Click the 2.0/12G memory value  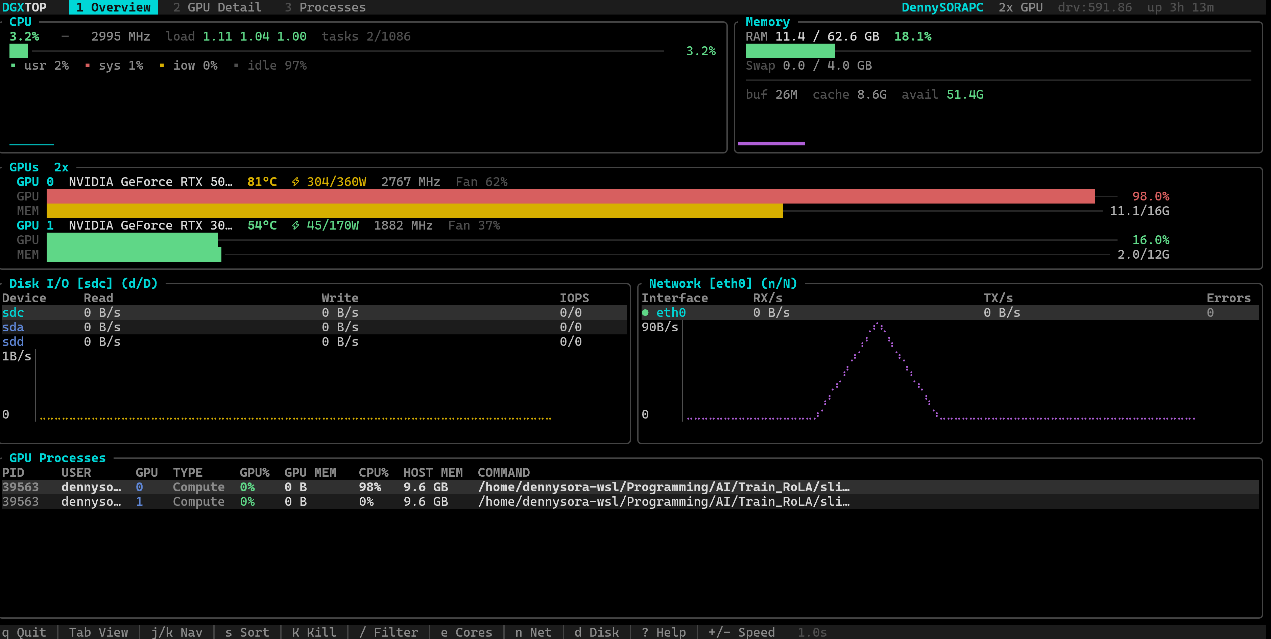click(x=1143, y=255)
